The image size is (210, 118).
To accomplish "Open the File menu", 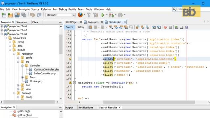I will 2,10.
